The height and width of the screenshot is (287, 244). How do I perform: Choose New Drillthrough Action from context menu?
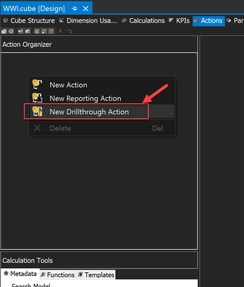(89, 112)
